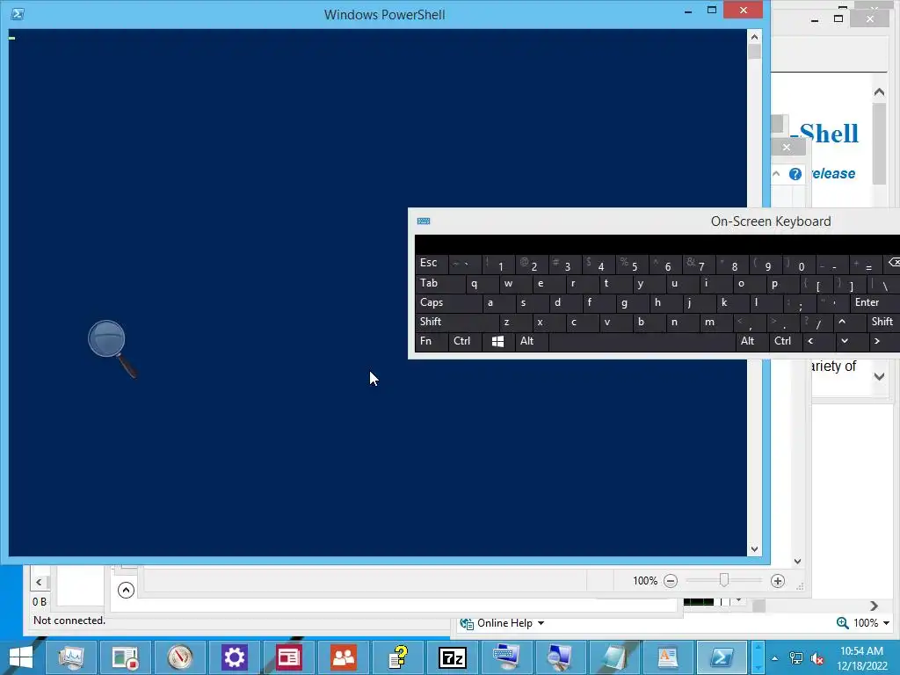Click the 'Not connected.' status text

(x=69, y=621)
